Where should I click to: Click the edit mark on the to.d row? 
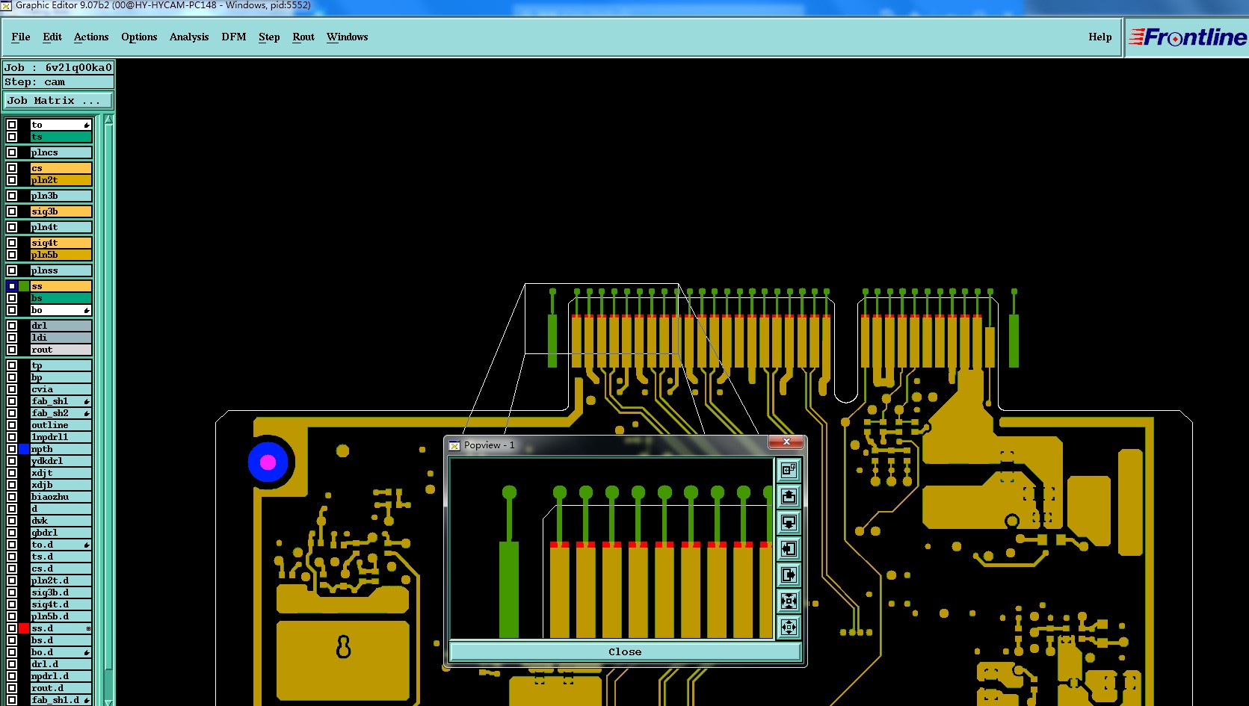point(87,545)
